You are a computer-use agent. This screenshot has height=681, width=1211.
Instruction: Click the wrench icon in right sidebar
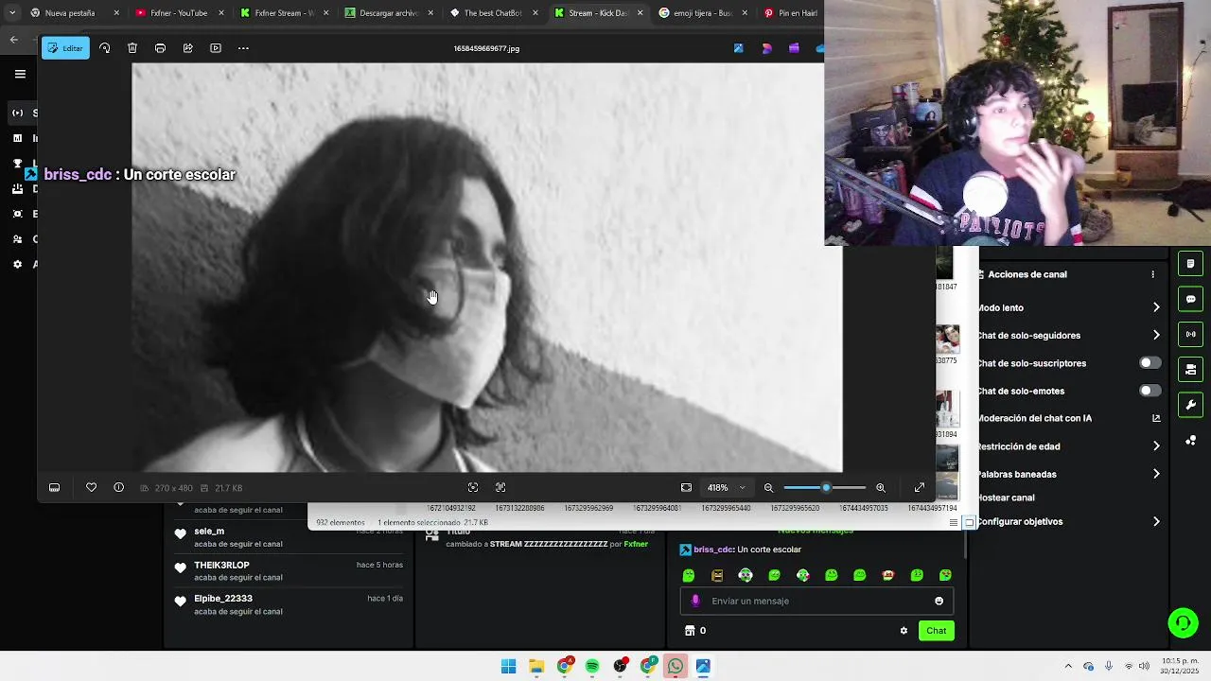tap(1190, 405)
